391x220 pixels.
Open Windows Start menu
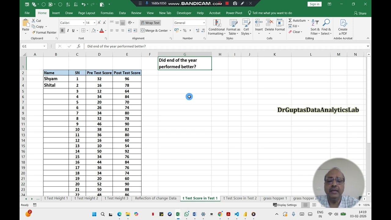94,214
